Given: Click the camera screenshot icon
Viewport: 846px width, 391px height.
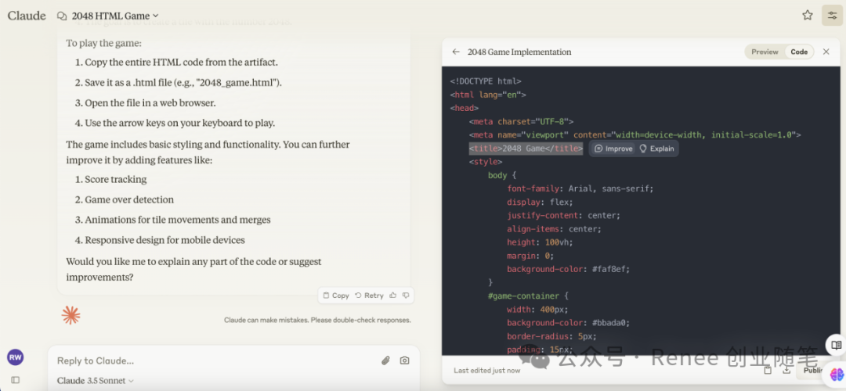Looking at the screenshot, I should pyautogui.click(x=404, y=361).
